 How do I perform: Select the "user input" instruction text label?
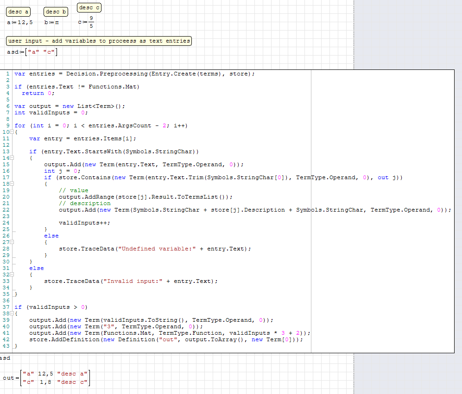[99, 41]
